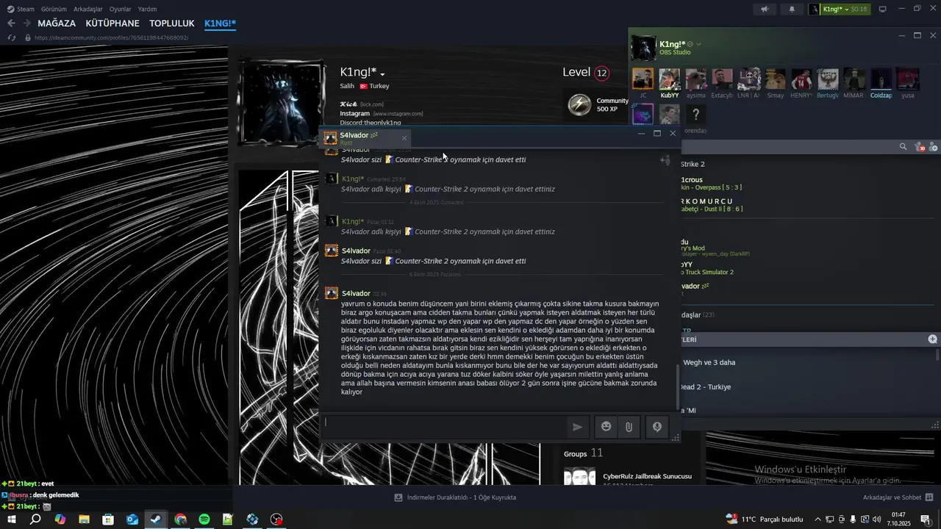Go forward with browser forward arrow
This screenshot has width=941, height=529.
coord(27,24)
